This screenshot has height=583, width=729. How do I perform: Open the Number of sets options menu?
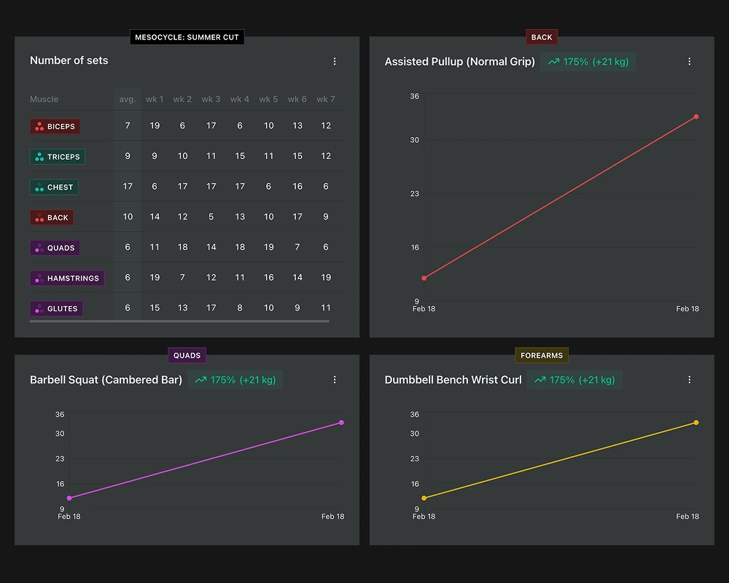coord(335,61)
